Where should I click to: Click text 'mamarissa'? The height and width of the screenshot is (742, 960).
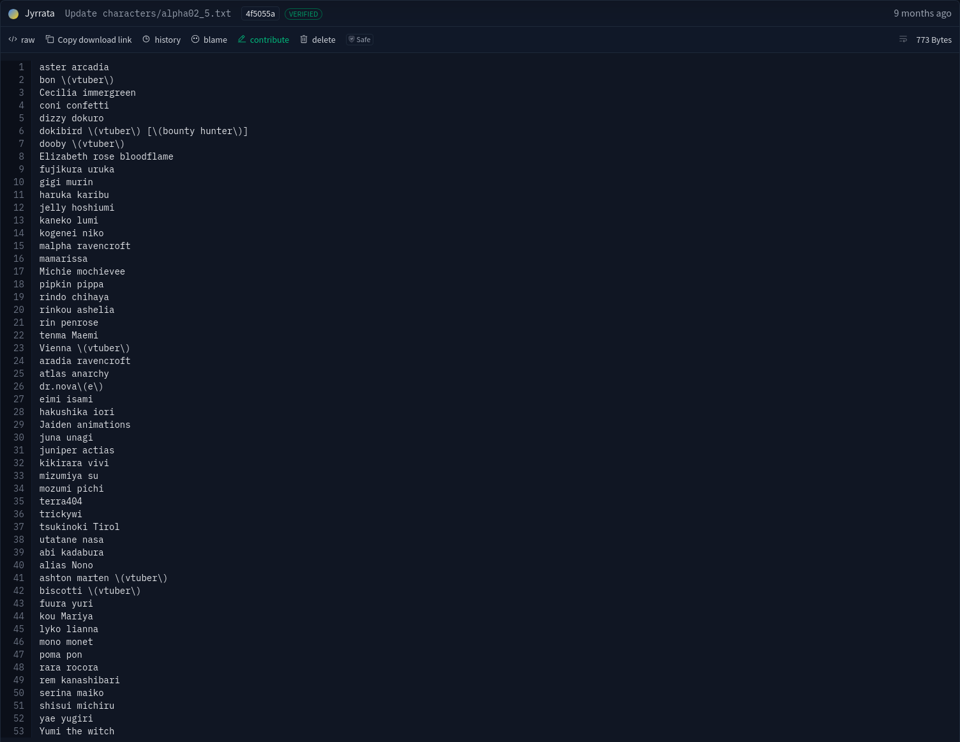(63, 259)
